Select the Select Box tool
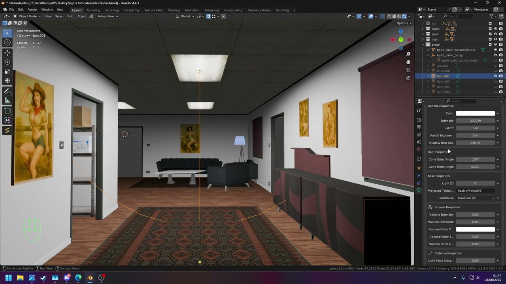 pyautogui.click(x=7, y=34)
